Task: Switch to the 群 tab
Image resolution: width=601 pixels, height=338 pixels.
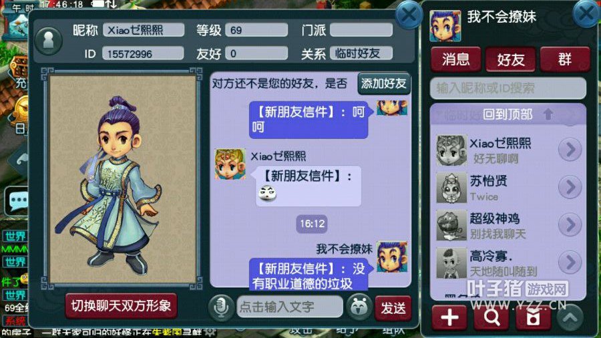Action: (x=565, y=59)
